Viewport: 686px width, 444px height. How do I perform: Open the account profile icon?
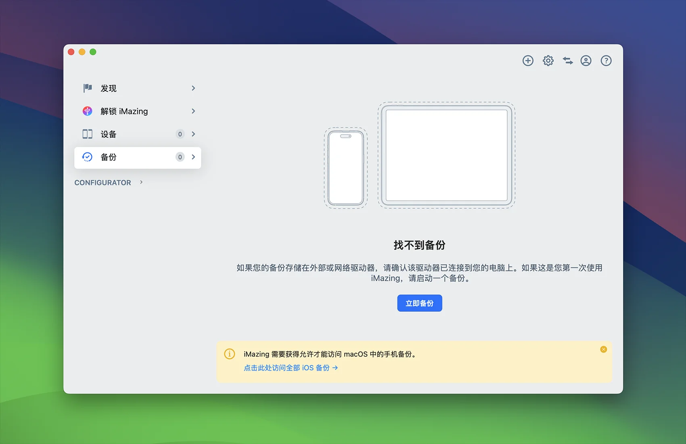[x=586, y=60]
